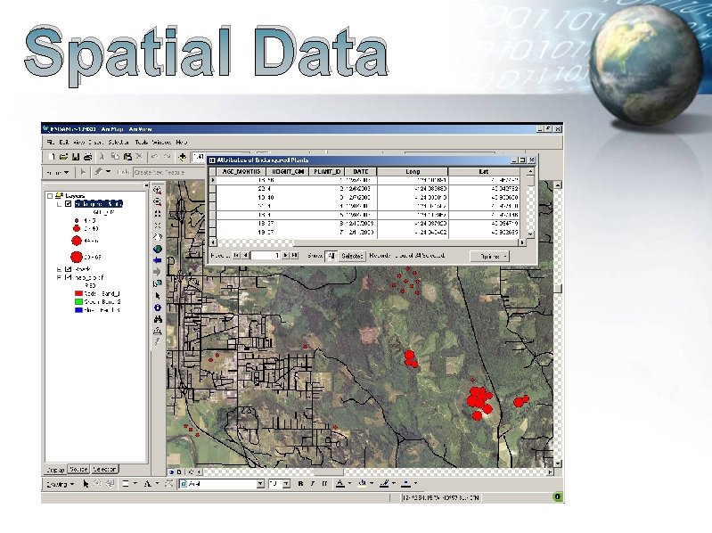The height and width of the screenshot is (533, 712).
Task: Open the Task combo box Create New Feature
Action: coord(169,173)
